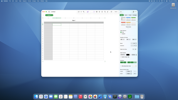Select column B header
This screenshot has width=178, height=100.
[57, 18]
